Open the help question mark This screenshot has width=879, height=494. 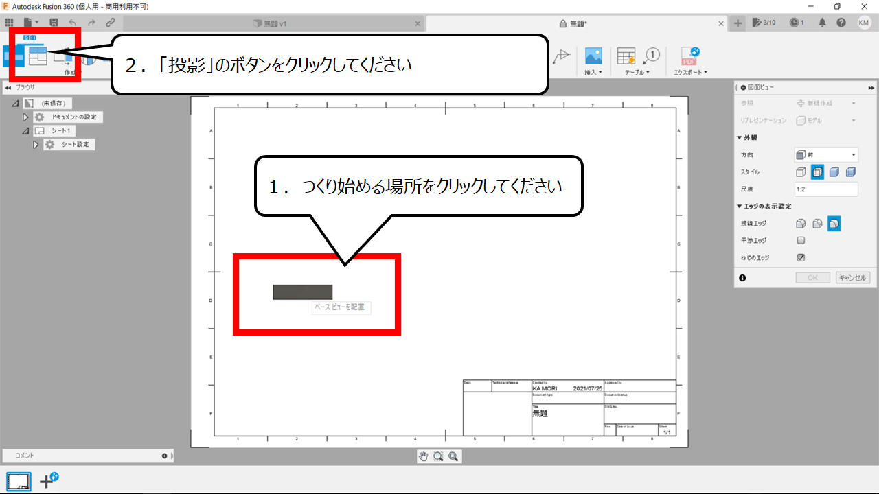[843, 23]
